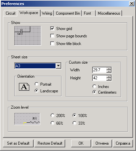Image resolution: width=136 pixels, height=151 pixels.
Task: Select the Workspace tab
Action: coord(29,13)
